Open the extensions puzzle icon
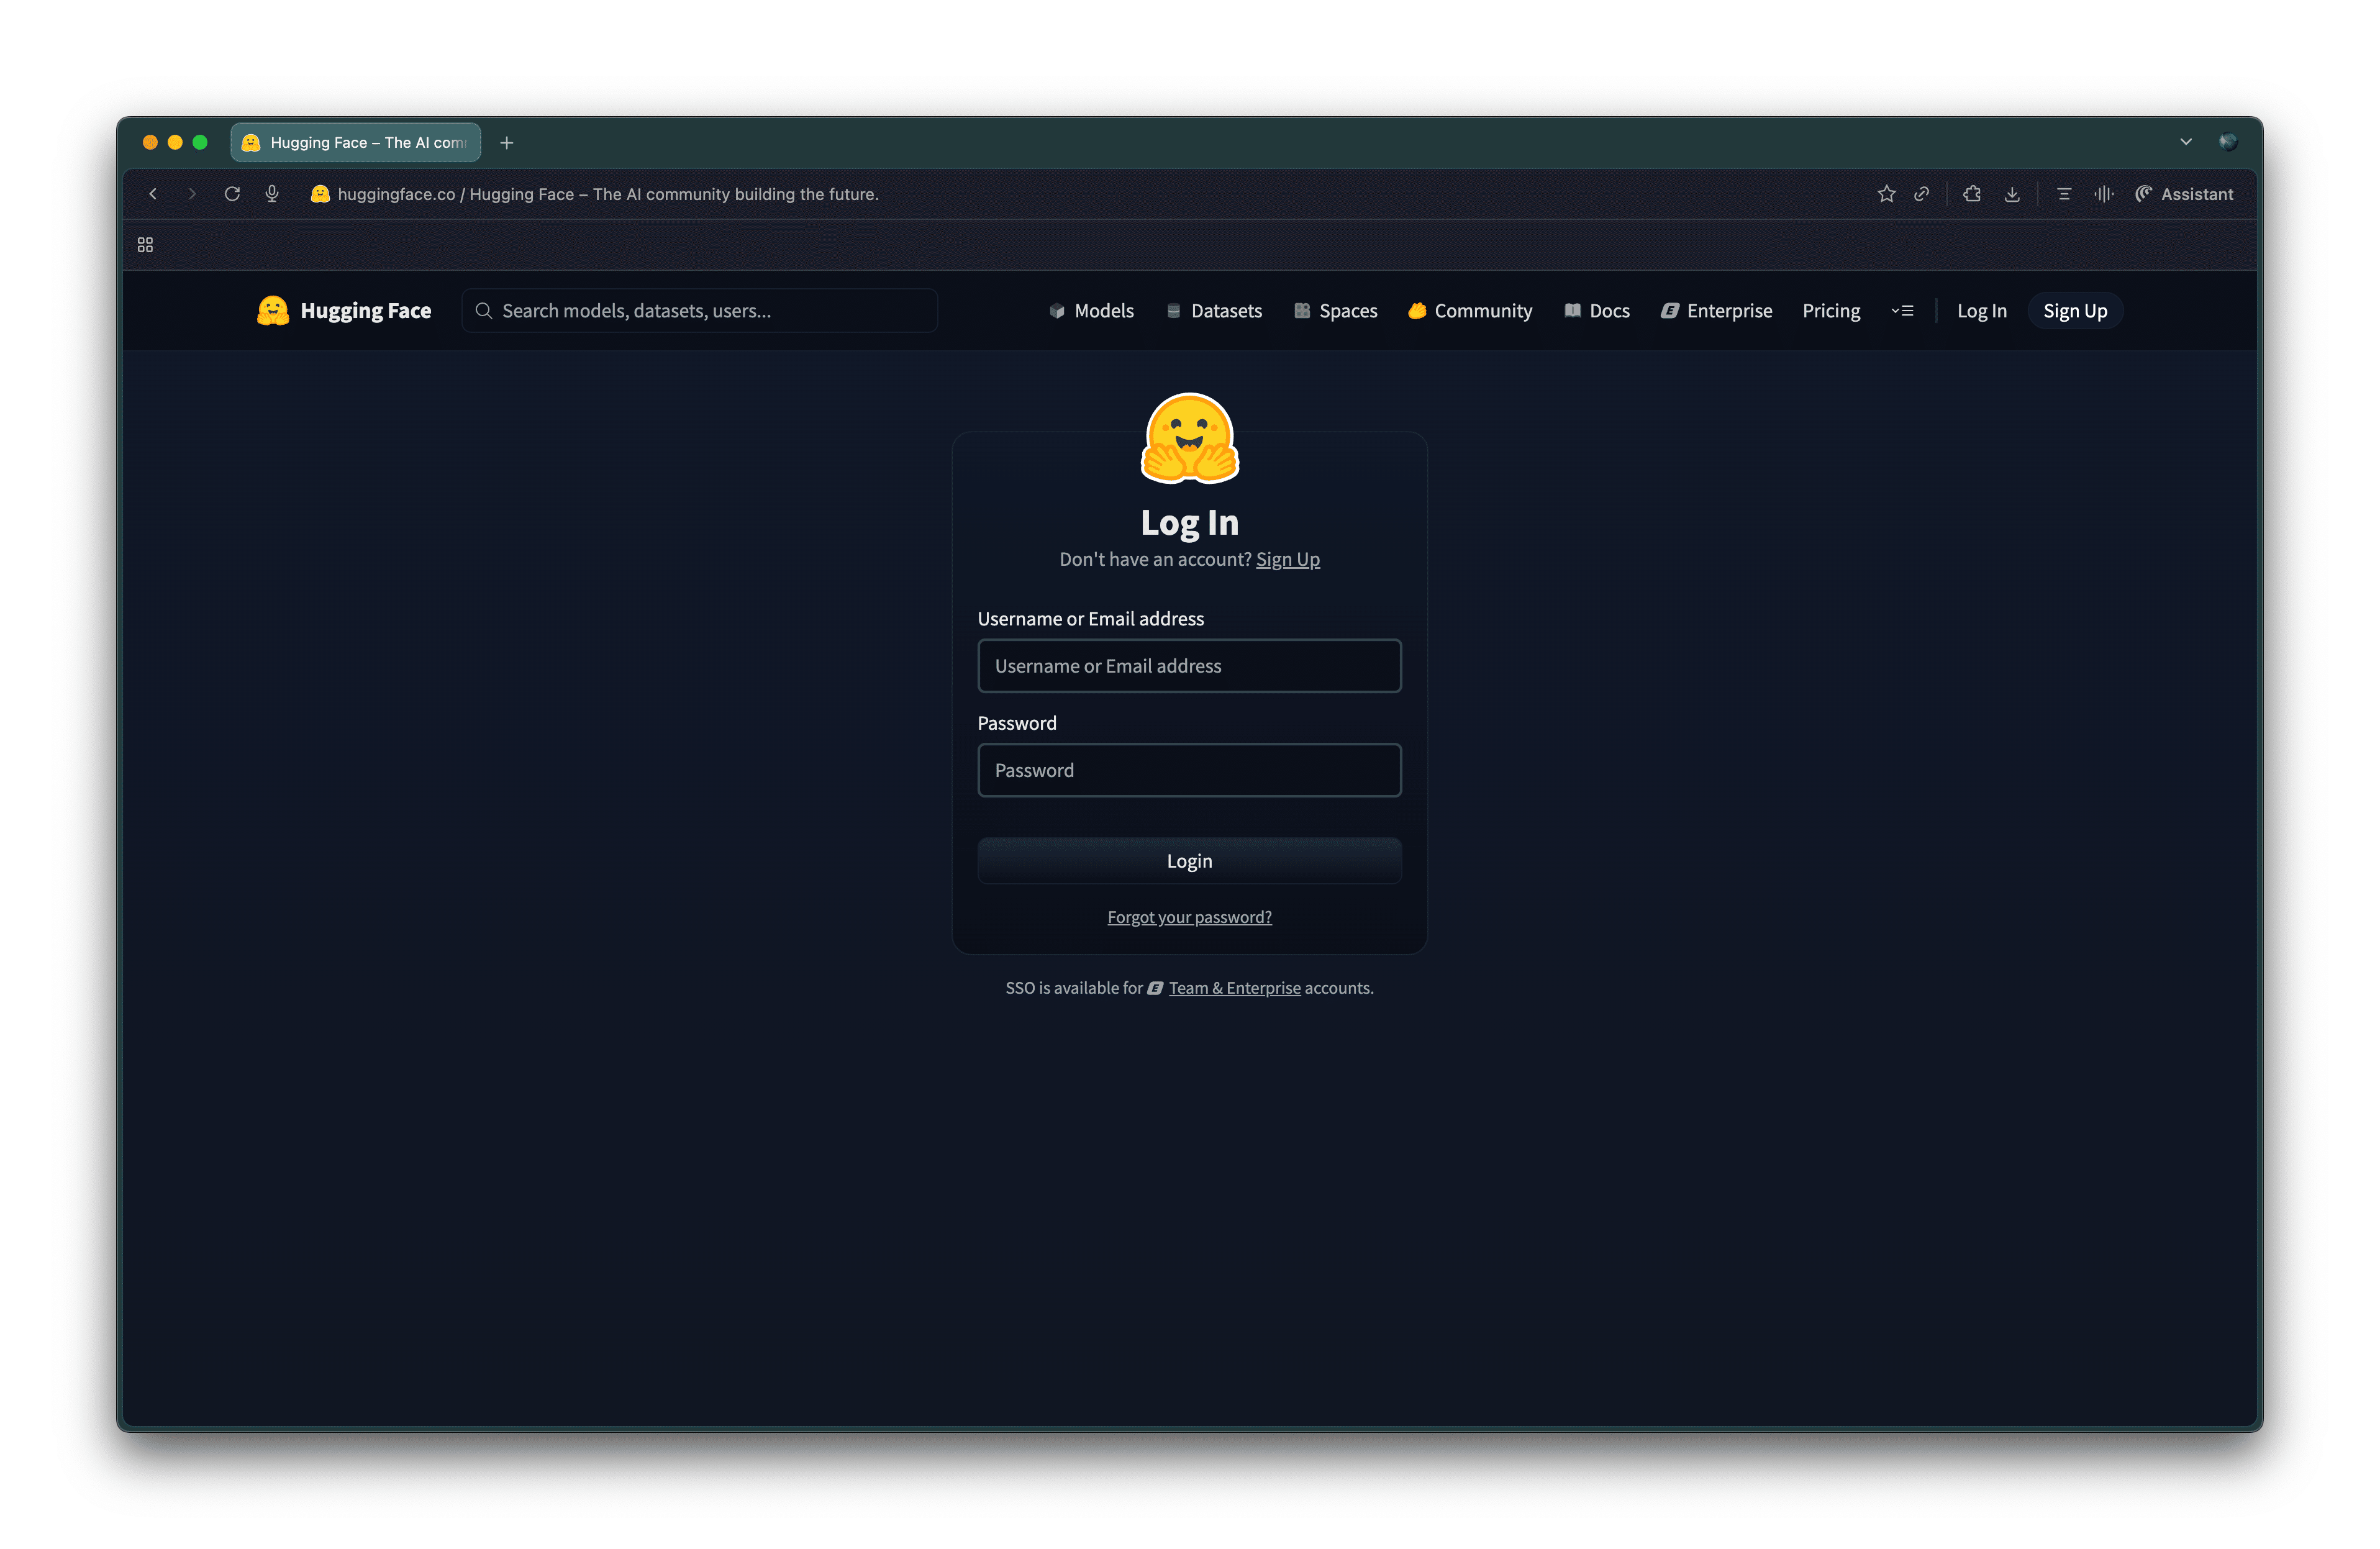 pyautogui.click(x=1972, y=194)
